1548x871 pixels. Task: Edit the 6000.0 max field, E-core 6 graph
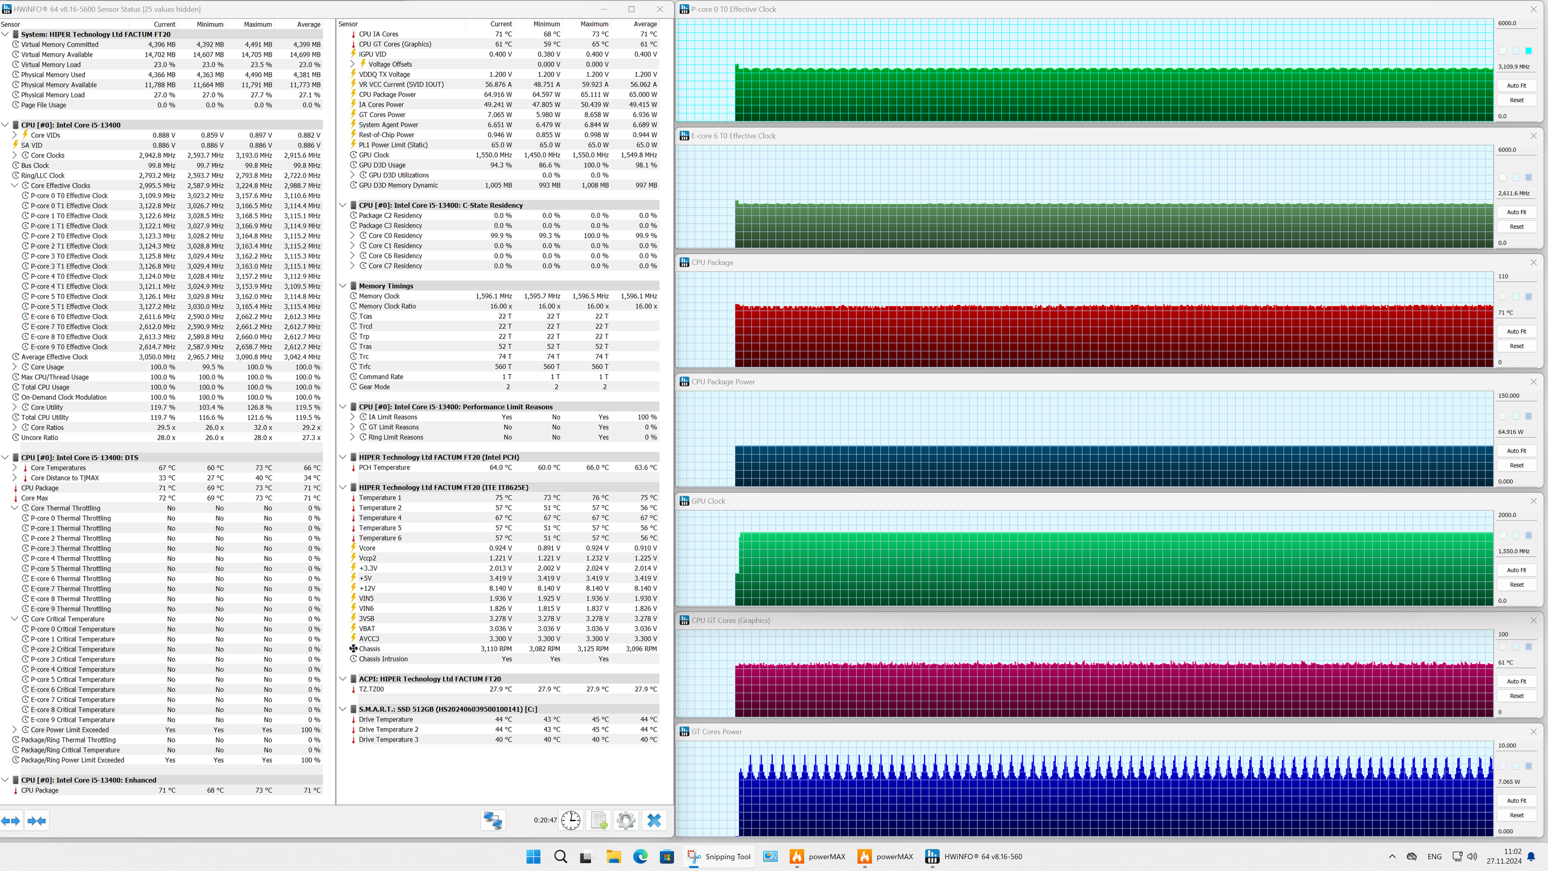point(1515,150)
